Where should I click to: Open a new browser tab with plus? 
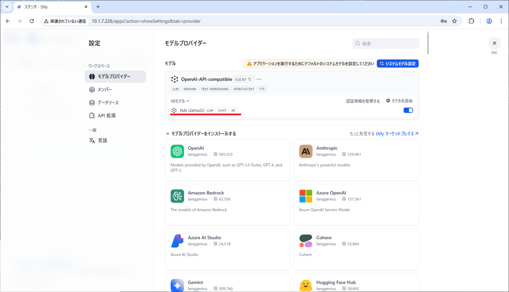98,7
